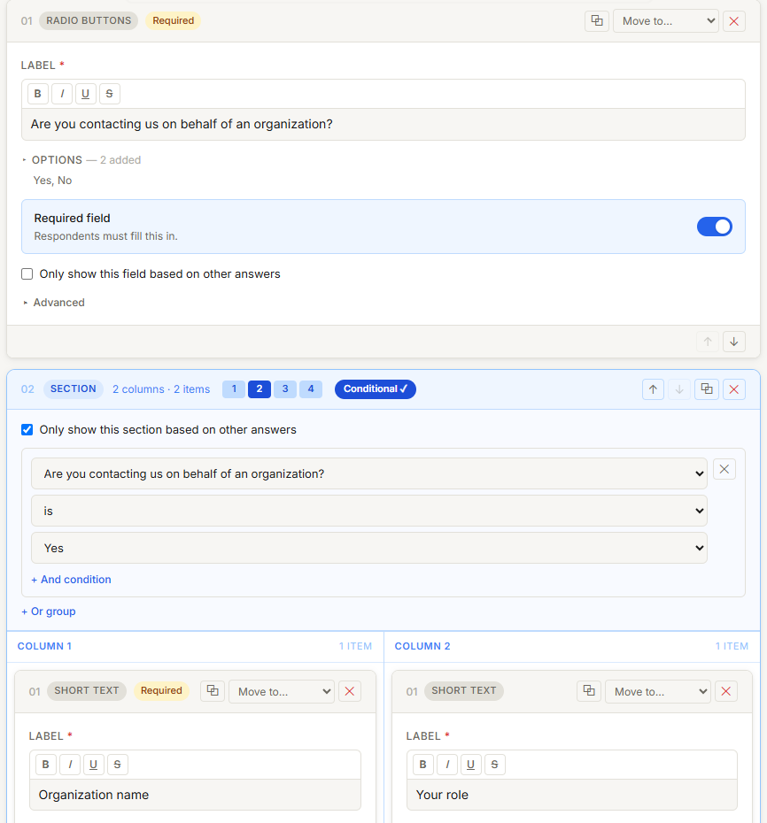Apply bold in Organization name label
This screenshot has height=823, width=767.
click(46, 765)
